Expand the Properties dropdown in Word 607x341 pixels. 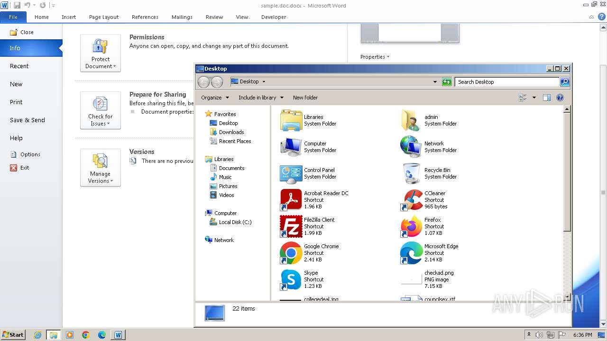[375, 57]
